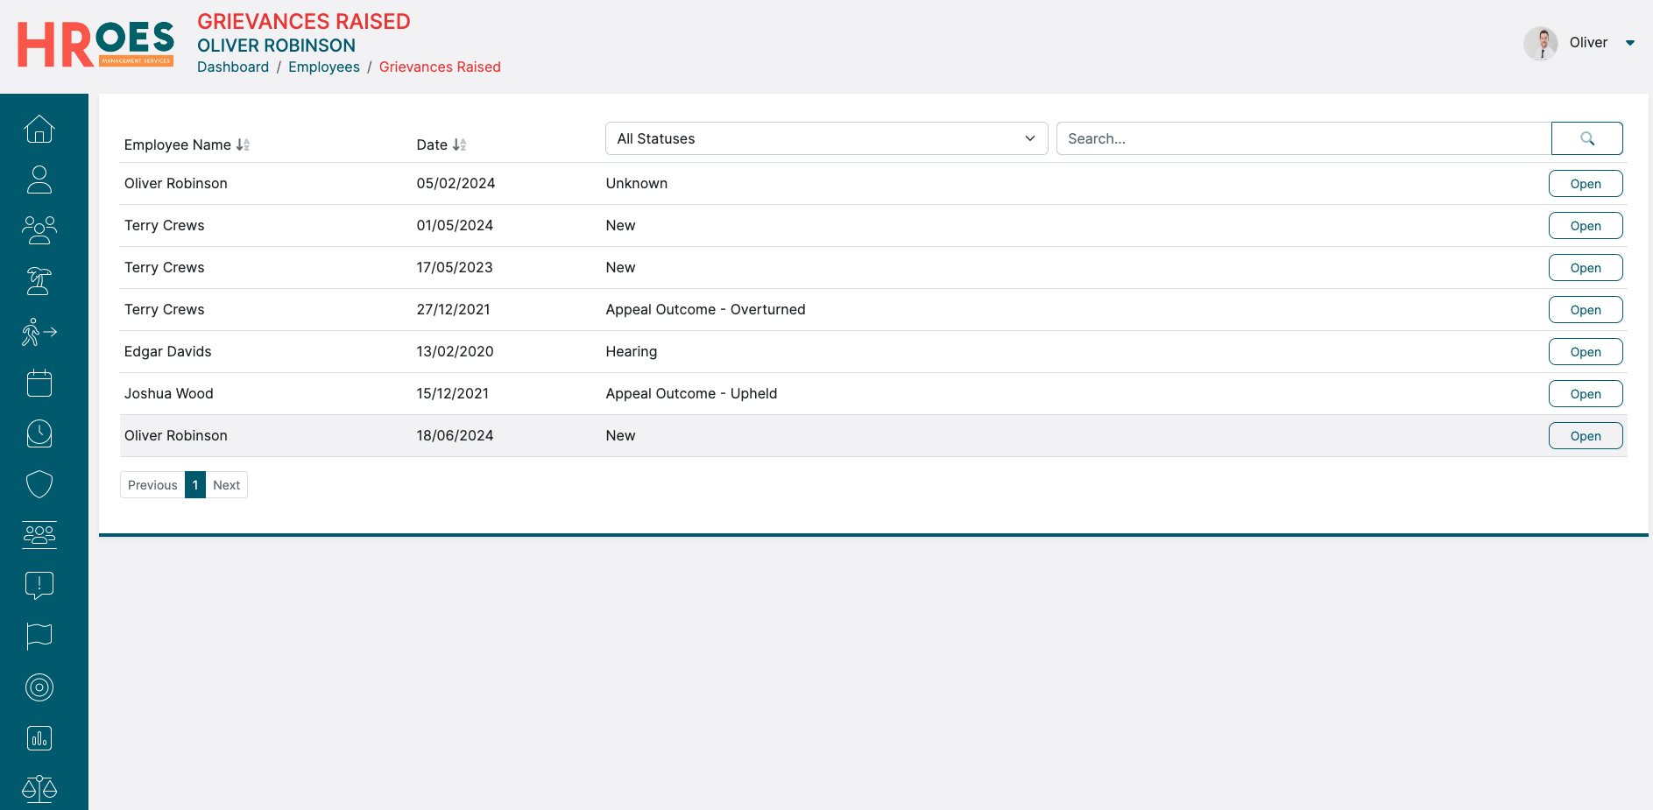The image size is (1653, 810).
Task: Open Joshua Wood's grievance record
Action: (1585, 394)
